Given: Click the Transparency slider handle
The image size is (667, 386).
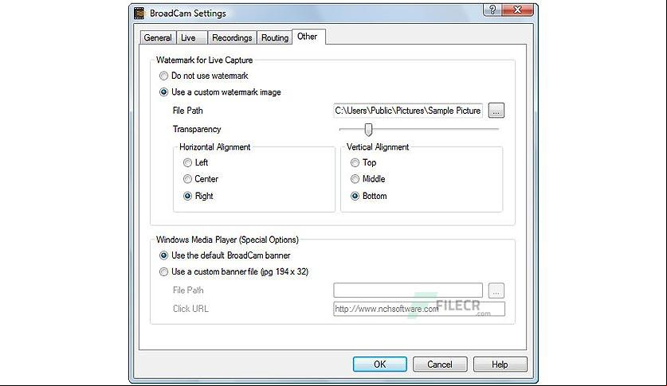Looking at the screenshot, I should 368,130.
